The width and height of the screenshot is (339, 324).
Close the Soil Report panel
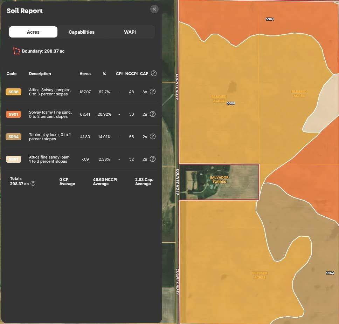click(154, 9)
